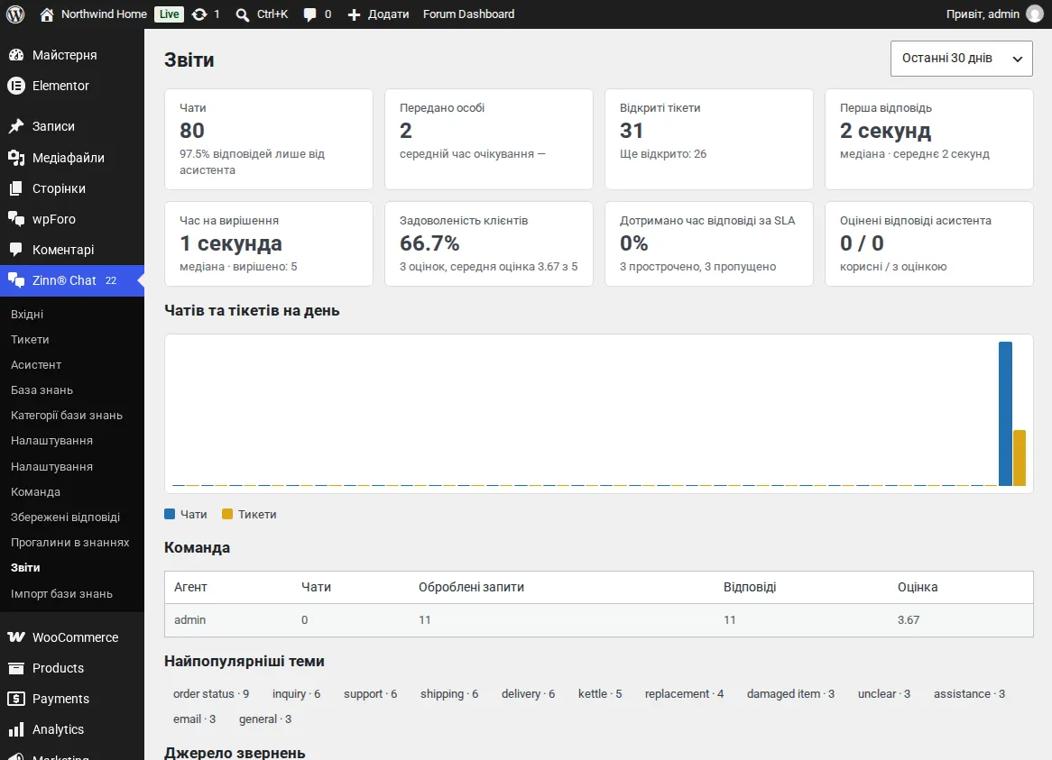
Task: Click the wpForo forum icon
Action: (16, 219)
